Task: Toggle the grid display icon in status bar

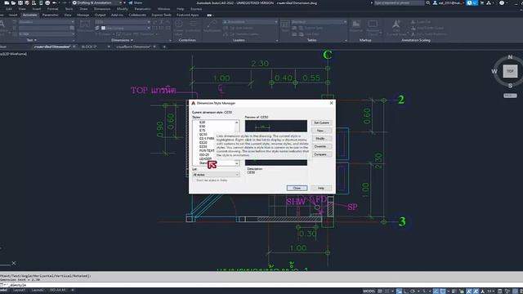Action: tap(380, 291)
